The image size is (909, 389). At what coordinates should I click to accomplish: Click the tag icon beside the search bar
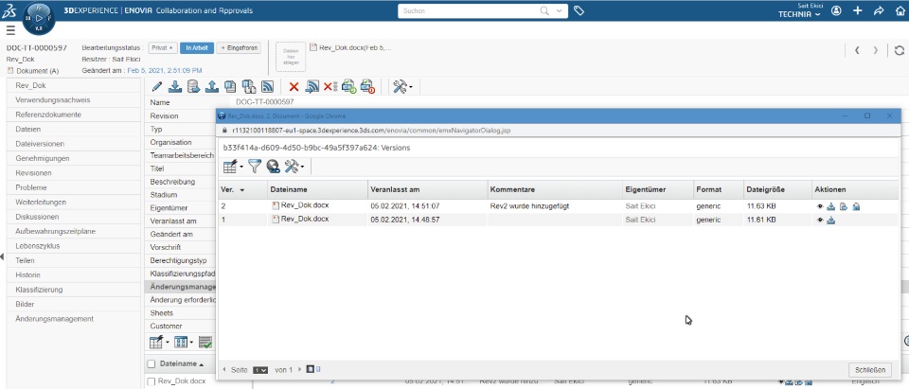579,10
